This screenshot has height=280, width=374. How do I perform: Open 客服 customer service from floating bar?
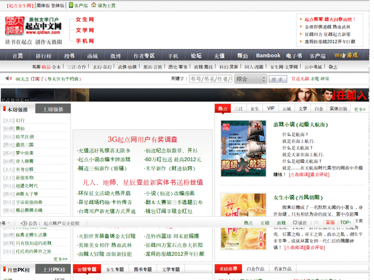pyautogui.click(x=331, y=223)
